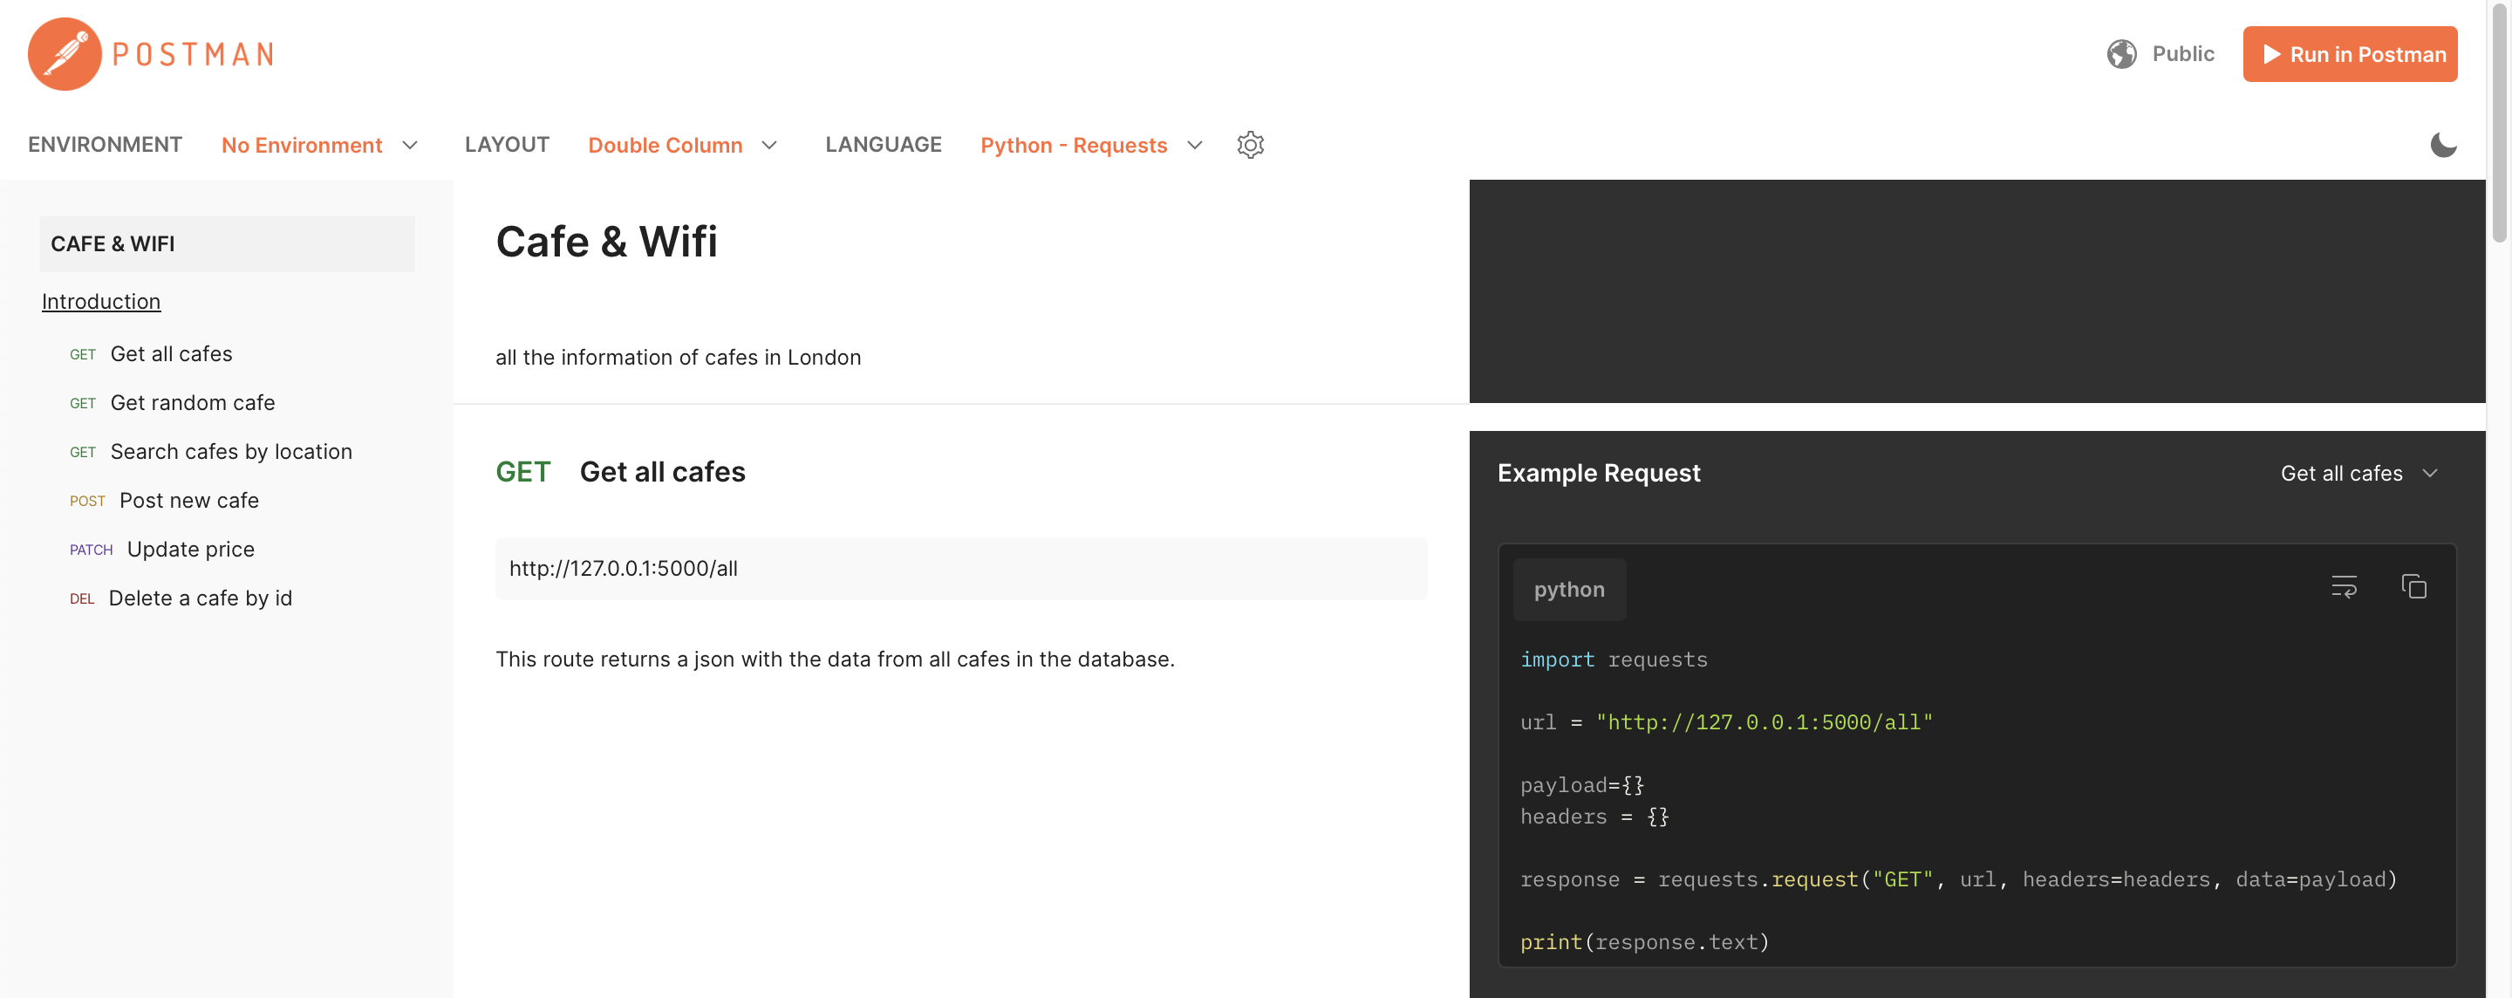Click the Postman logo icon
The width and height of the screenshot is (2512, 998).
[x=65, y=54]
